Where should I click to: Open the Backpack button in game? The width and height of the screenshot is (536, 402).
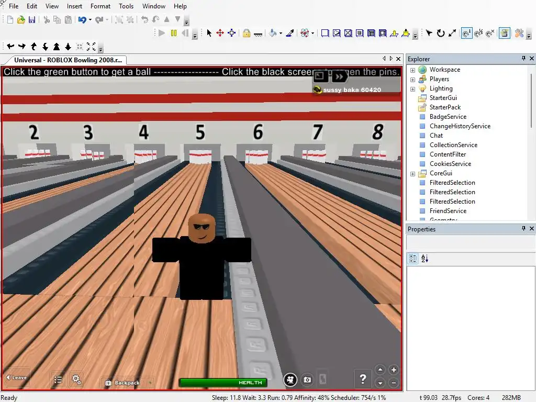[127, 383]
